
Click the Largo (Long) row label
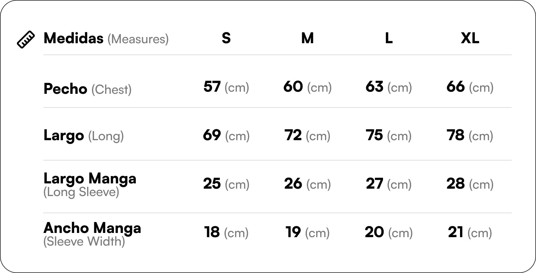pyautogui.click(x=83, y=136)
